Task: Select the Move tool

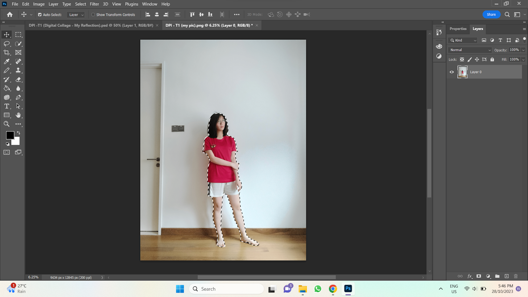Action: [x=7, y=35]
